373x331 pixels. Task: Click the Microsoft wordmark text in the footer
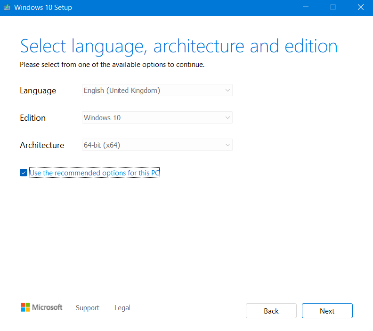tap(47, 307)
